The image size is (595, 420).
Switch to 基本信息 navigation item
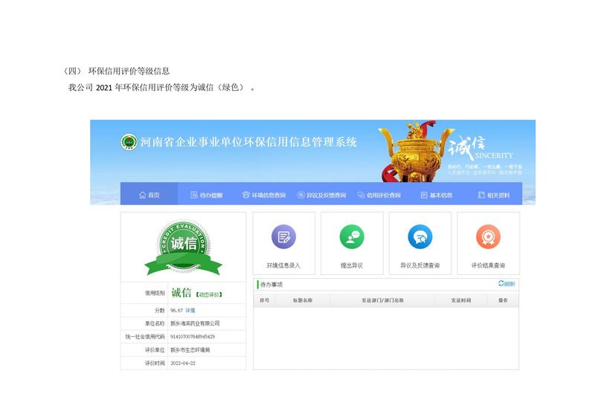coord(436,195)
